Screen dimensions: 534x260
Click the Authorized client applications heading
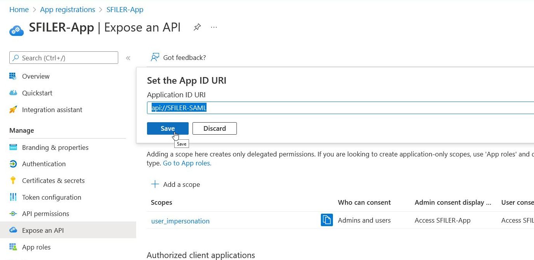point(201,255)
